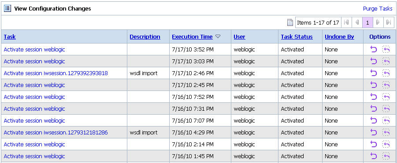The image size is (397, 163).
Task: Go to next page of results
Action: click(x=378, y=22)
